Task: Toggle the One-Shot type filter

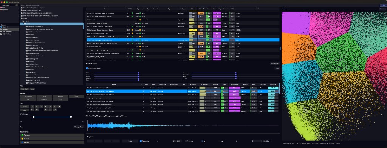Action: pyautogui.click(x=24, y=89)
